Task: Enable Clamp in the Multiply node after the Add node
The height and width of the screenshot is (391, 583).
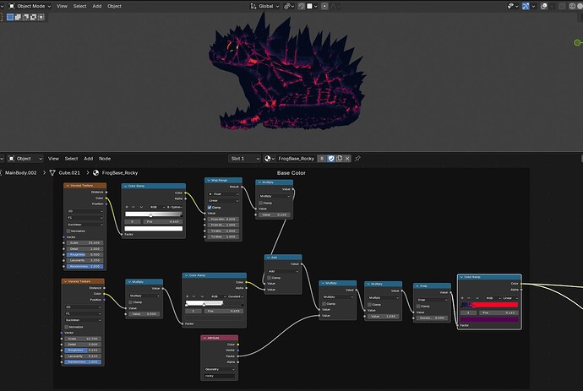Action: pos(324,304)
